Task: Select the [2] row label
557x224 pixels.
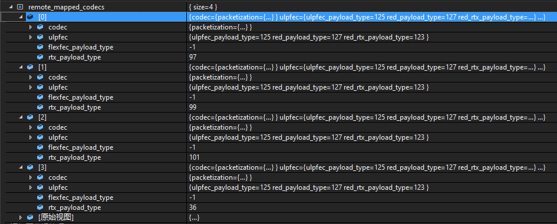Action: click(x=42, y=117)
